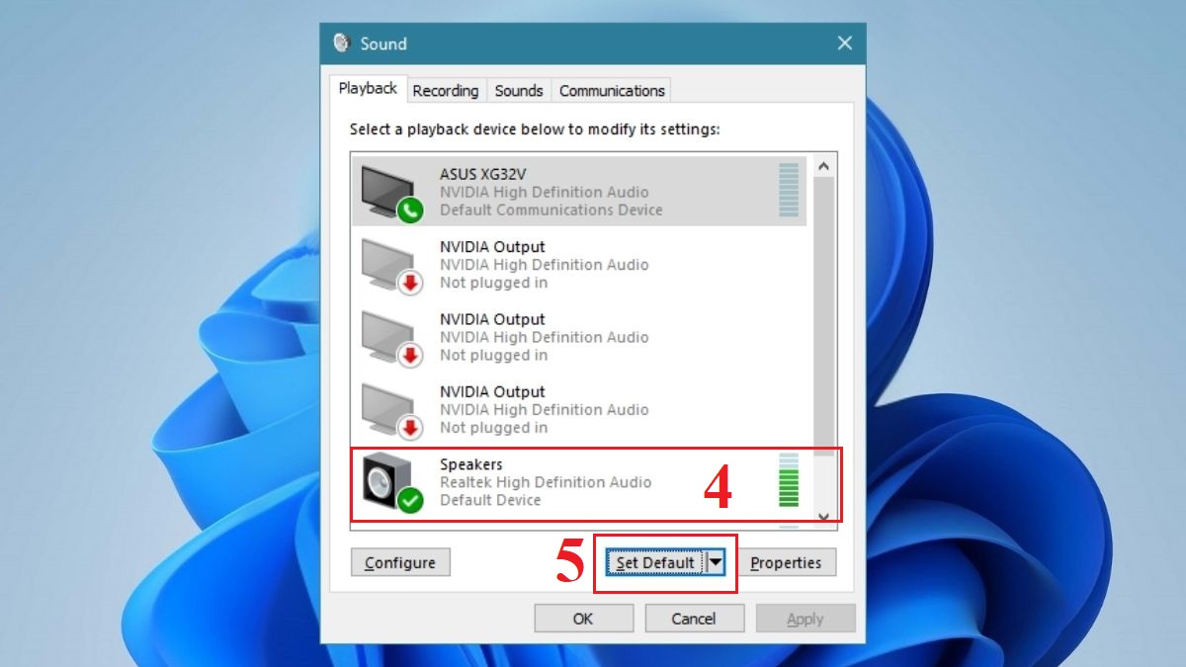Click the Cancel button
The height and width of the screenshot is (667, 1186).
point(694,619)
